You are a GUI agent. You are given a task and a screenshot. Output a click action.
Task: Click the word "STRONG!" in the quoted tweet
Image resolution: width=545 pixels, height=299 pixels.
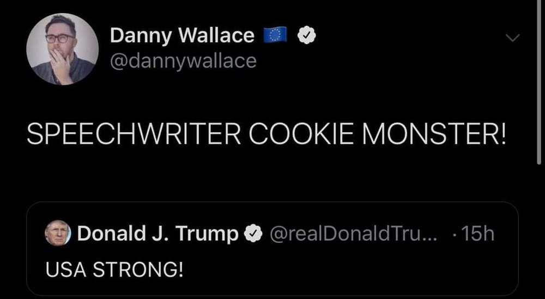(x=147, y=270)
